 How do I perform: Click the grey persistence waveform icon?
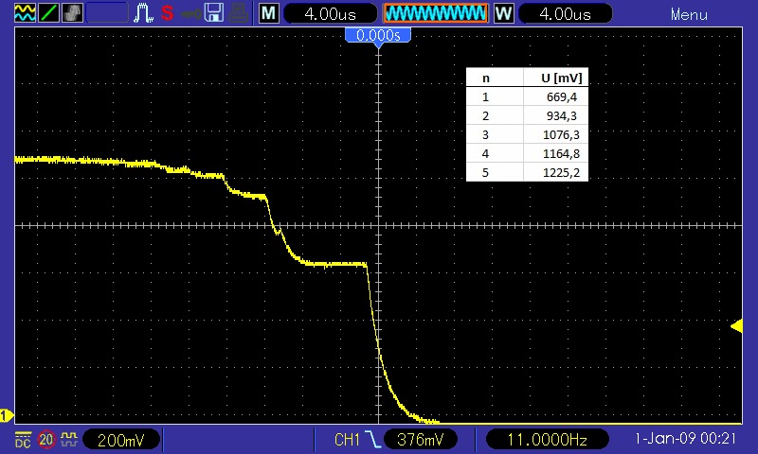pos(72,13)
